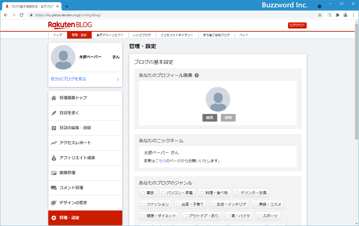Select the 美容・コスメ genre radio button
Viewport: 359px width, 226px height.
pyautogui.click(x=255, y=204)
